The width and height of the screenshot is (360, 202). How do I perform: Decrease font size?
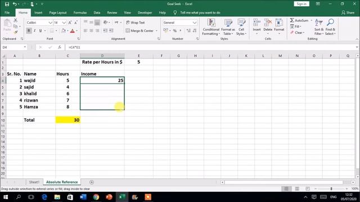76,22
